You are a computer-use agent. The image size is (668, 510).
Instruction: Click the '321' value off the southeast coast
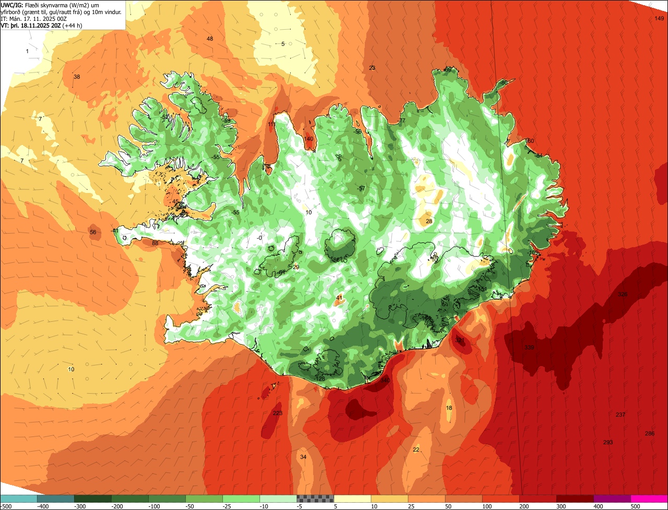(460, 341)
